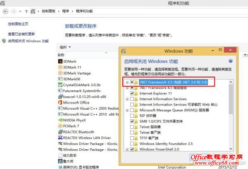Click the Futuremark SystemInfo icon

(60, 91)
